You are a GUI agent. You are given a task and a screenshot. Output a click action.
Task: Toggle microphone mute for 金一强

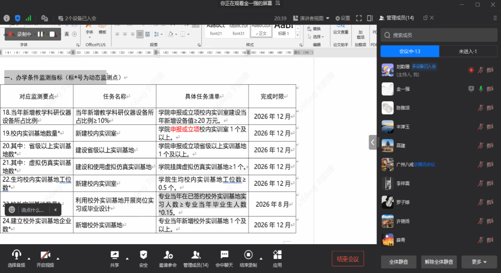pos(480,89)
